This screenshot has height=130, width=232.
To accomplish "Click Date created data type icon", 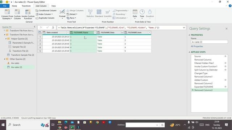I will 44,32.
